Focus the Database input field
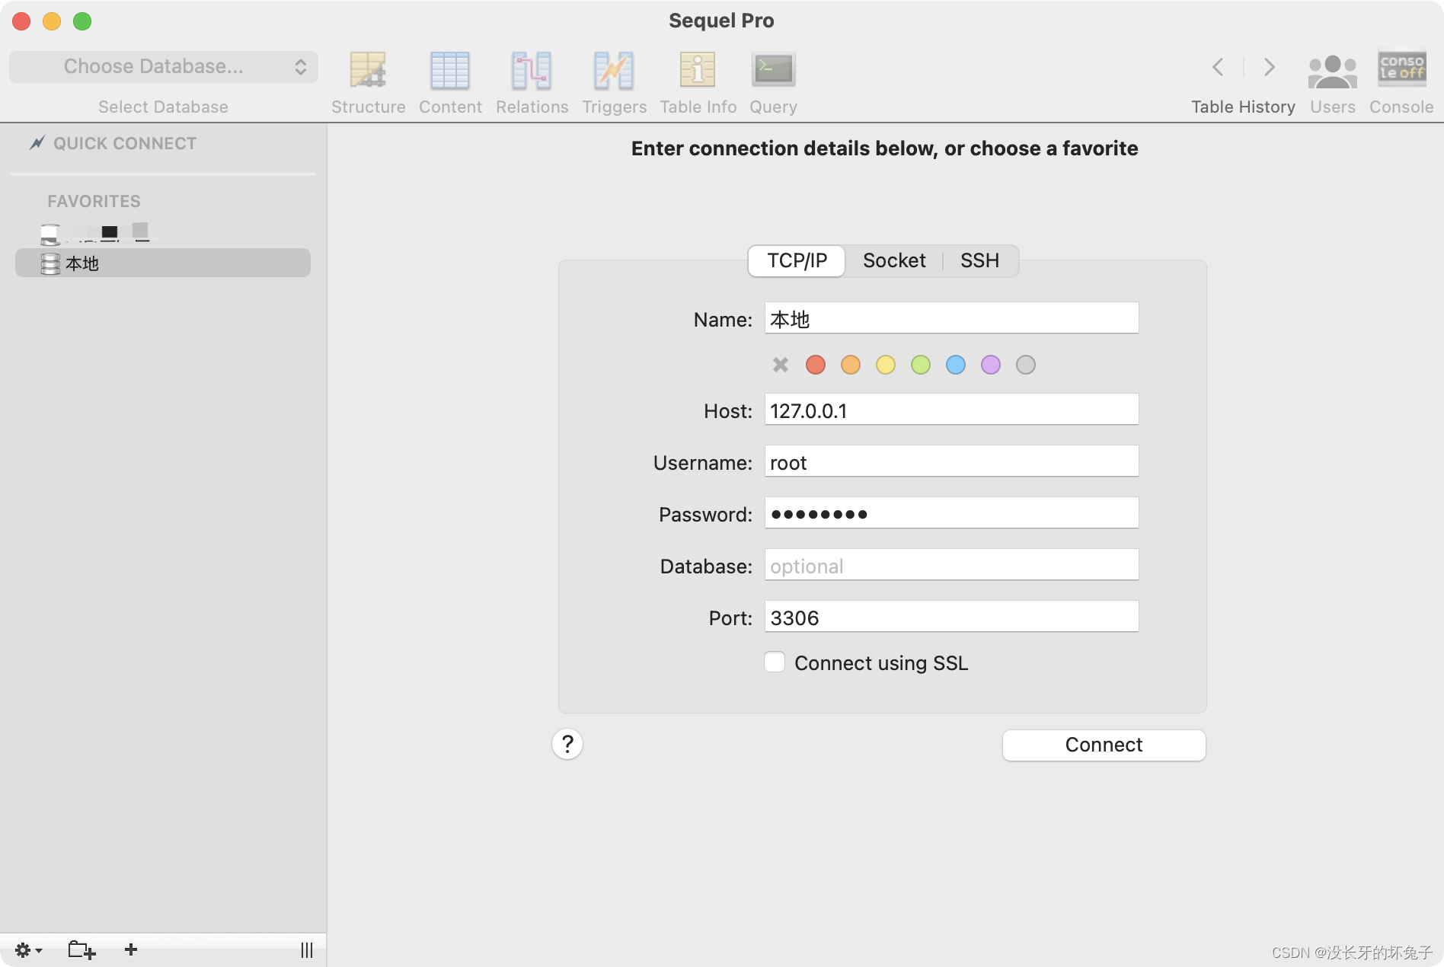 click(951, 565)
